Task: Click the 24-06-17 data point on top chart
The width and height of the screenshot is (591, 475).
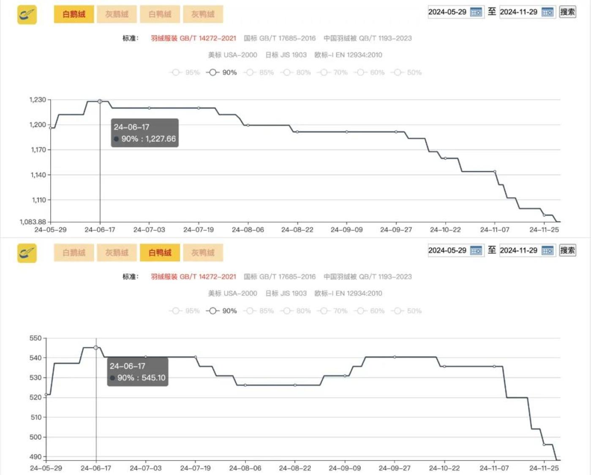Action: pyautogui.click(x=100, y=101)
